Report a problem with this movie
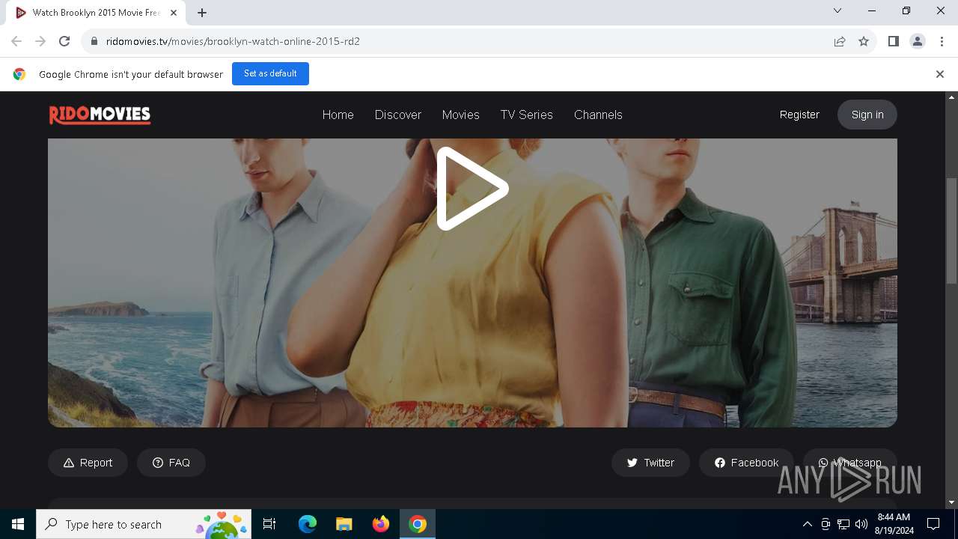Viewport: 958px width, 539px height. [x=88, y=463]
